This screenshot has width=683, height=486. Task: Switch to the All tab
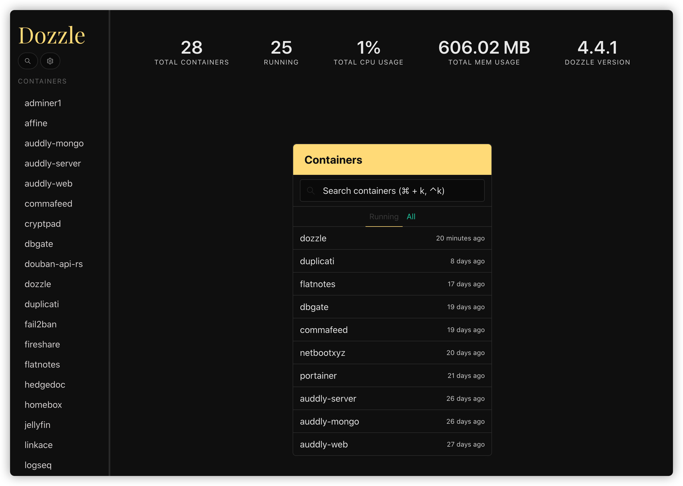click(x=411, y=216)
